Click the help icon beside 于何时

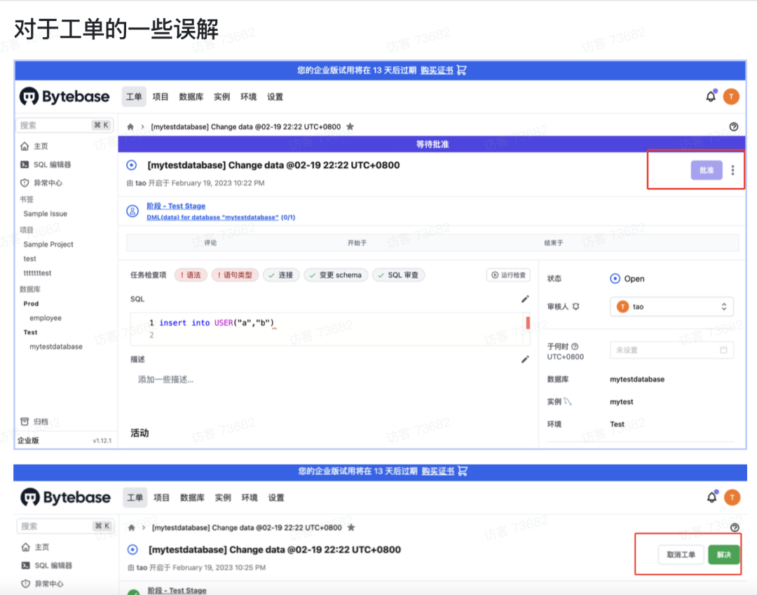(575, 346)
